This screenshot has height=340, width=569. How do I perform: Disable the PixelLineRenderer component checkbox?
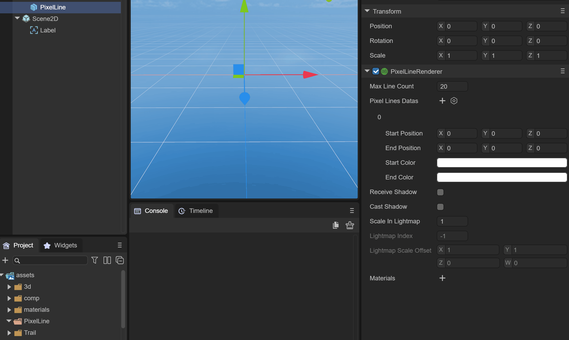[376, 71]
